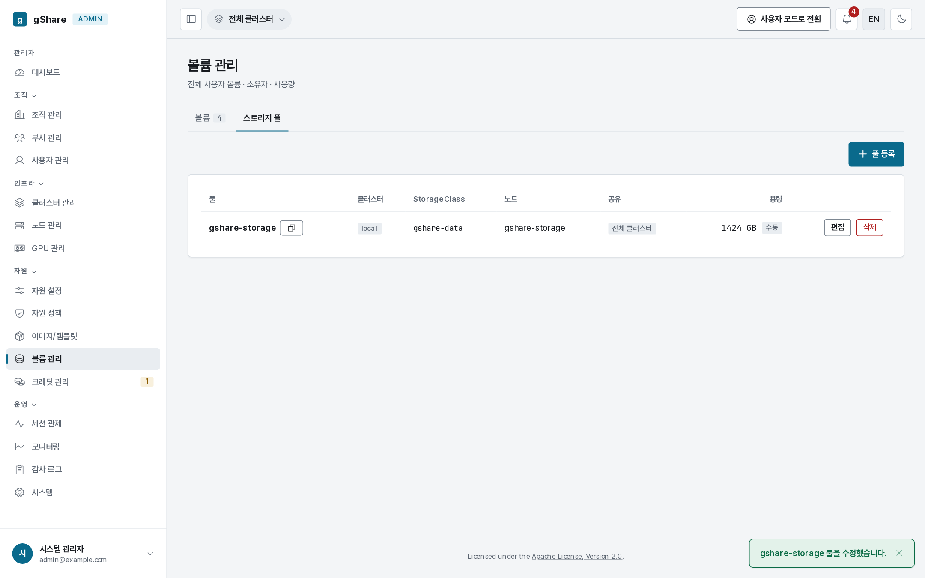Open 시스템 settings page
Screen dimensions: 925x578
[83, 492]
